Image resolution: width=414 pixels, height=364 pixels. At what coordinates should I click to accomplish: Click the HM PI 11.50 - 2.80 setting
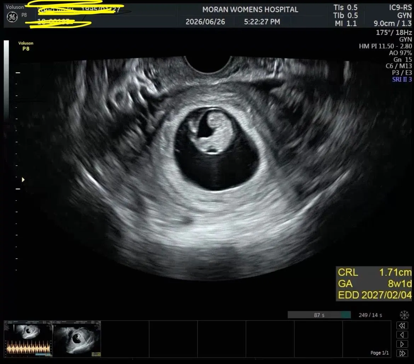click(385, 46)
